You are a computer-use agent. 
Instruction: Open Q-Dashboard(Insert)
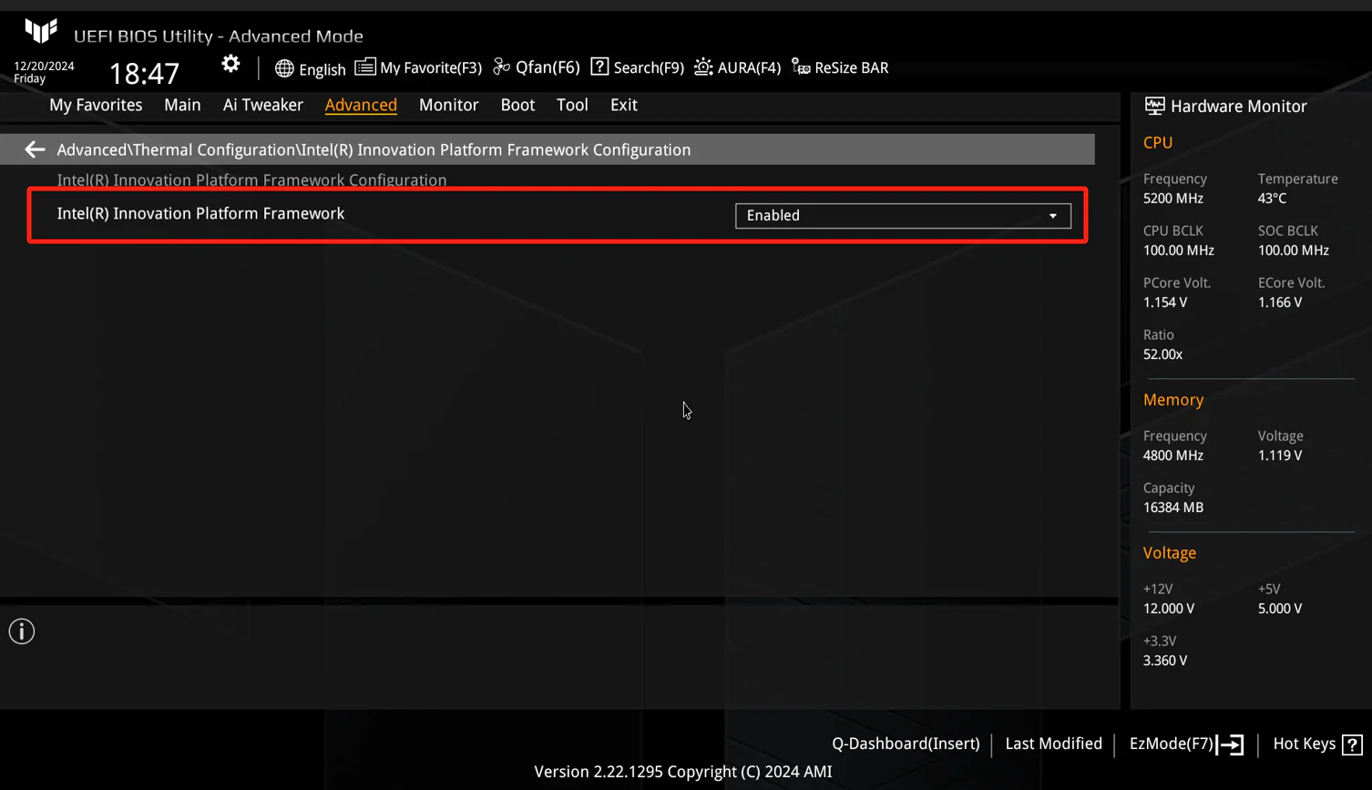pyautogui.click(x=906, y=744)
